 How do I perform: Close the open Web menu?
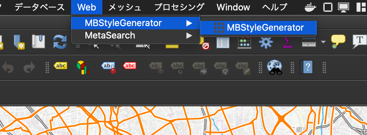[87, 7]
